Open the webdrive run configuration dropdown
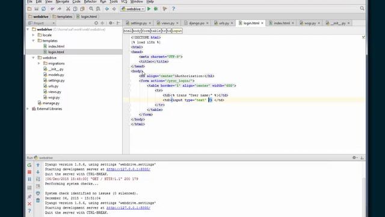 pos(132,9)
